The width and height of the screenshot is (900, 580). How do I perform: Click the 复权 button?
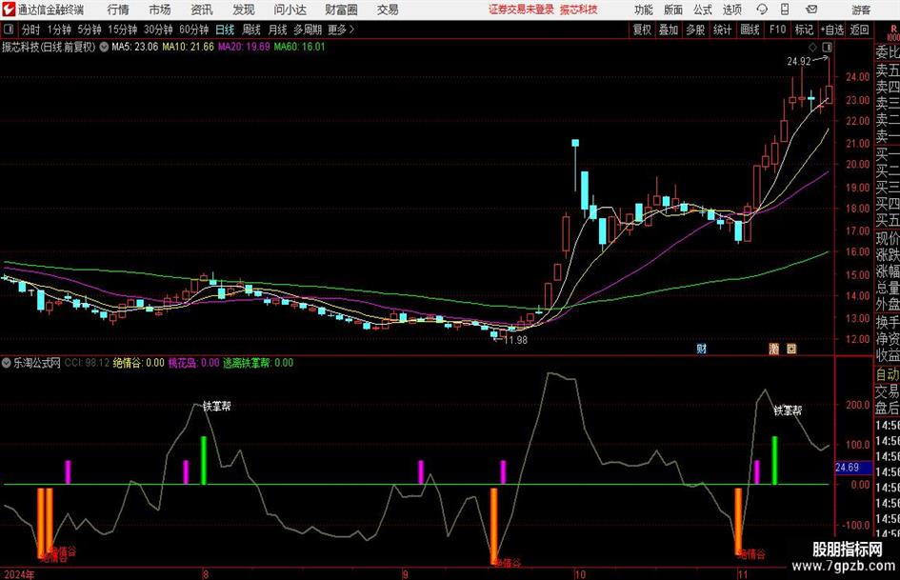coord(642,30)
